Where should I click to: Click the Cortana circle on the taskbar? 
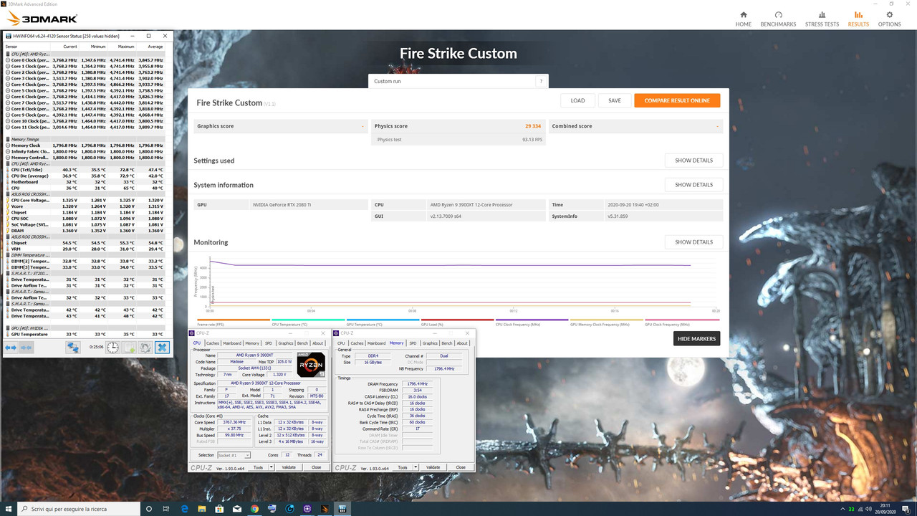149,509
